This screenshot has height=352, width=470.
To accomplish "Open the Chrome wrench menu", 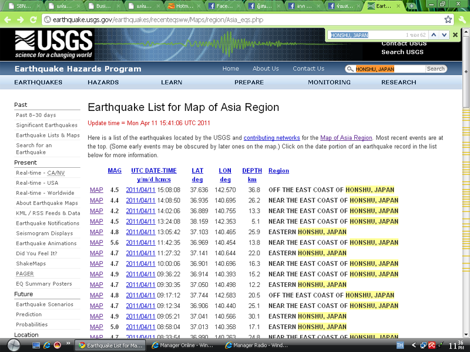I will tap(461, 19).
